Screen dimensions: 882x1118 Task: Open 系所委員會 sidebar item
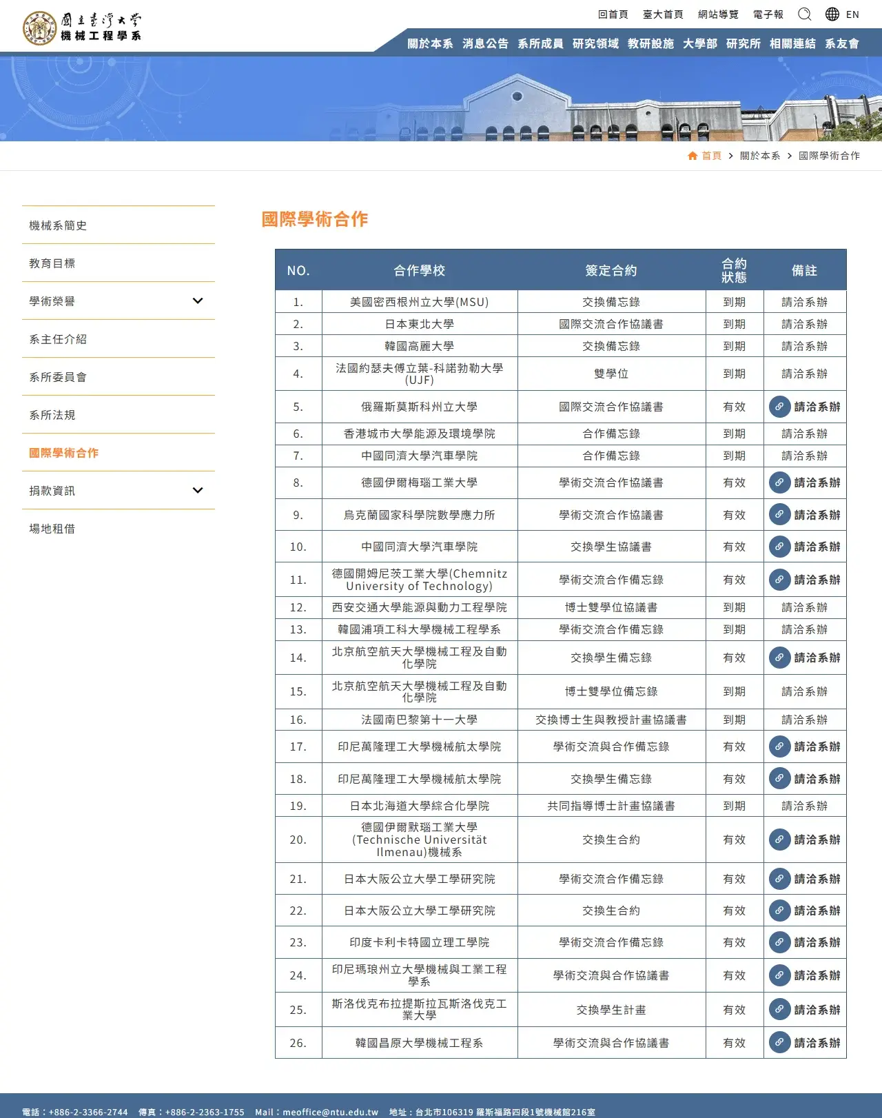[119, 376]
